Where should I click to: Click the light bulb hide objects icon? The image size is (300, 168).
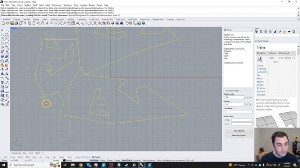pyautogui.click(x=95, y=23)
